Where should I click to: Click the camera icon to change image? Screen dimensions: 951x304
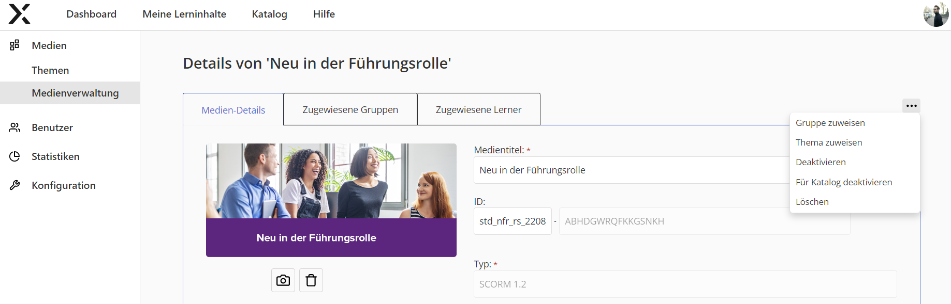[x=283, y=280]
